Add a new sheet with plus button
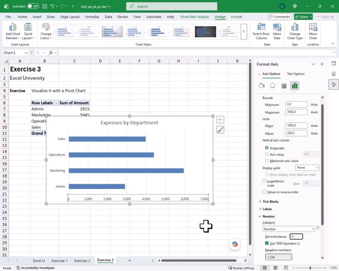Image resolution: width=339 pixels, height=271 pixels. click(129, 260)
